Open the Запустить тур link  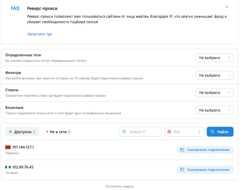[39, 34]
